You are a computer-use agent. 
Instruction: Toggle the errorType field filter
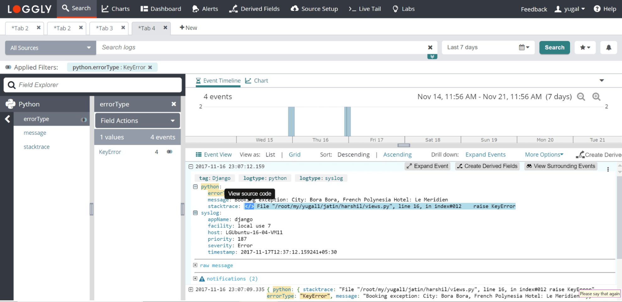click(x=84, y=119)
